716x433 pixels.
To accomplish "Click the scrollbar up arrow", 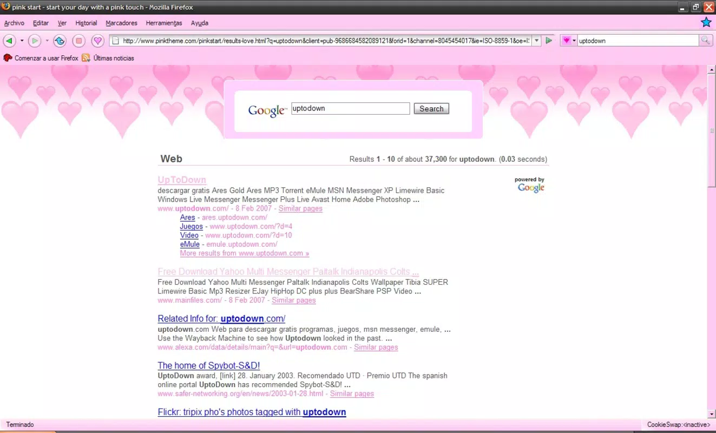I will (x=712, y=69).
